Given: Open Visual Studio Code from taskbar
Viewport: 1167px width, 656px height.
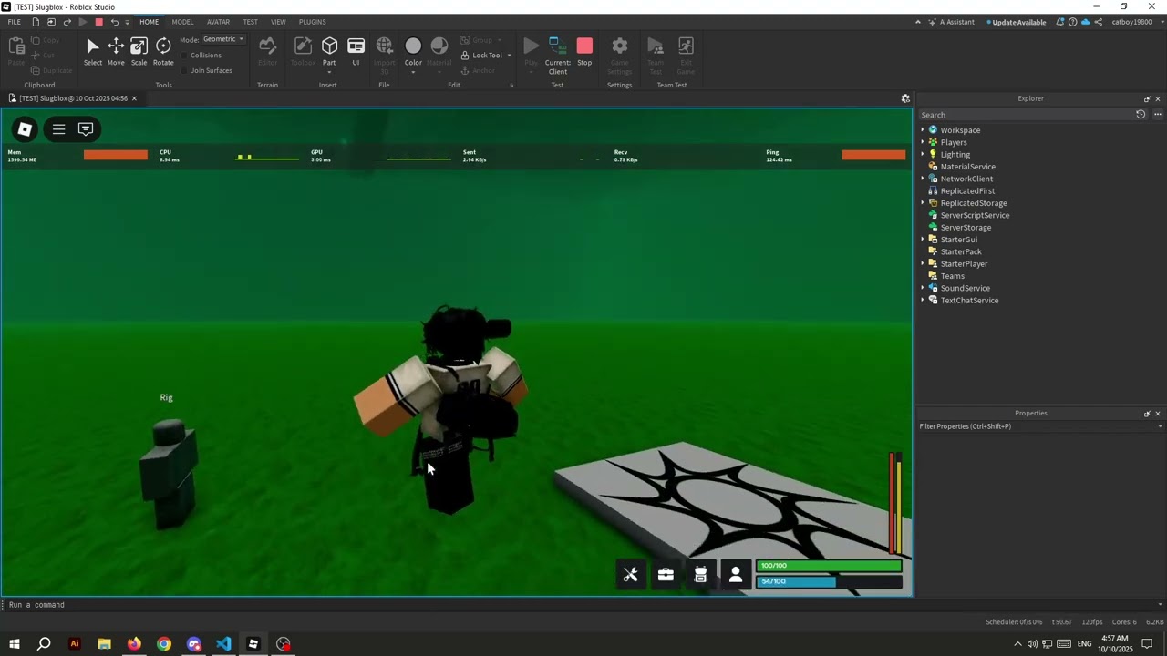Looking at the screenshot, I should [x=223, y=643].
